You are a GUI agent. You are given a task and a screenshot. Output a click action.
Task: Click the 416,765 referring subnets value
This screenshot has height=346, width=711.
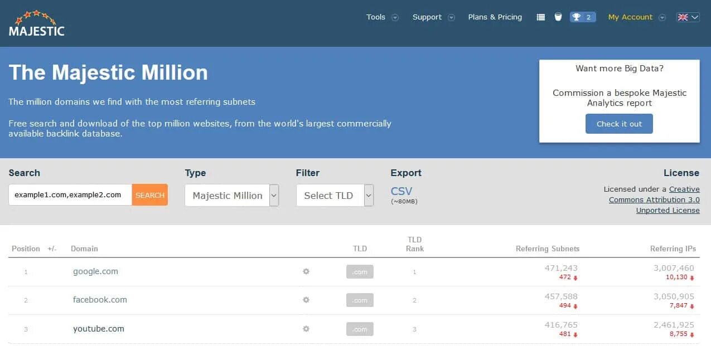tap(561, 325)
